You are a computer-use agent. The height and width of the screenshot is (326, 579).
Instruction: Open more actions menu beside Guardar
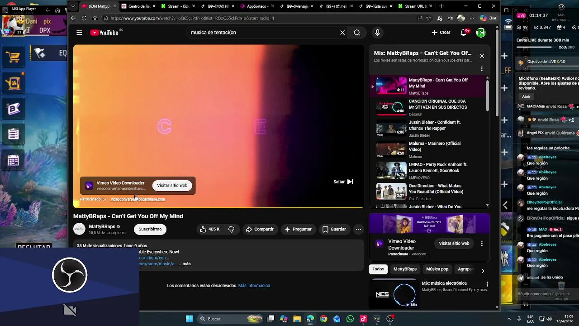(358, 229)
